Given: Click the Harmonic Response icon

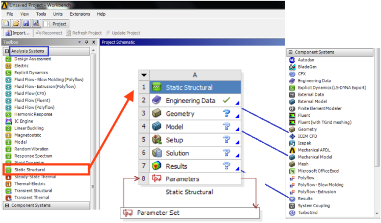Looking at the screenshot, I should click(x=9, y=114).
